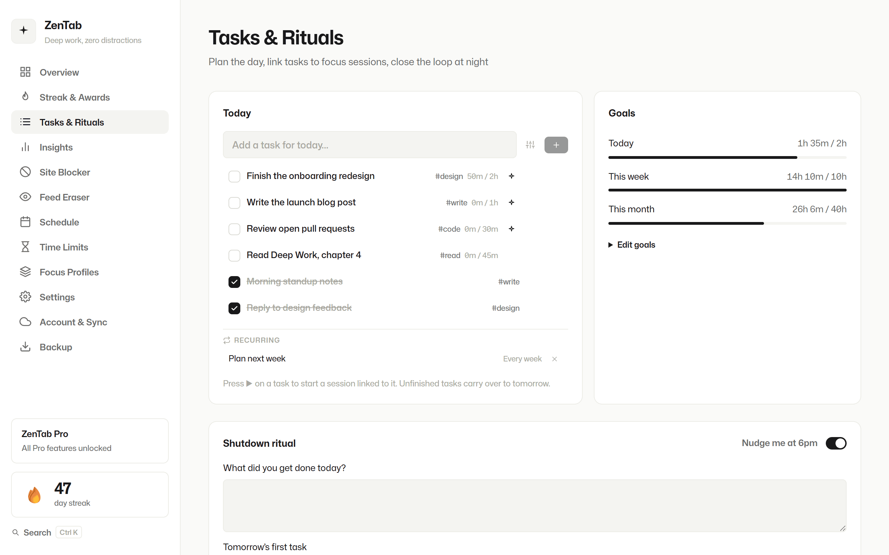This screenshot has height=555, width=889.
Task: Click the Settings gear icon
Action: pos(25,297)
